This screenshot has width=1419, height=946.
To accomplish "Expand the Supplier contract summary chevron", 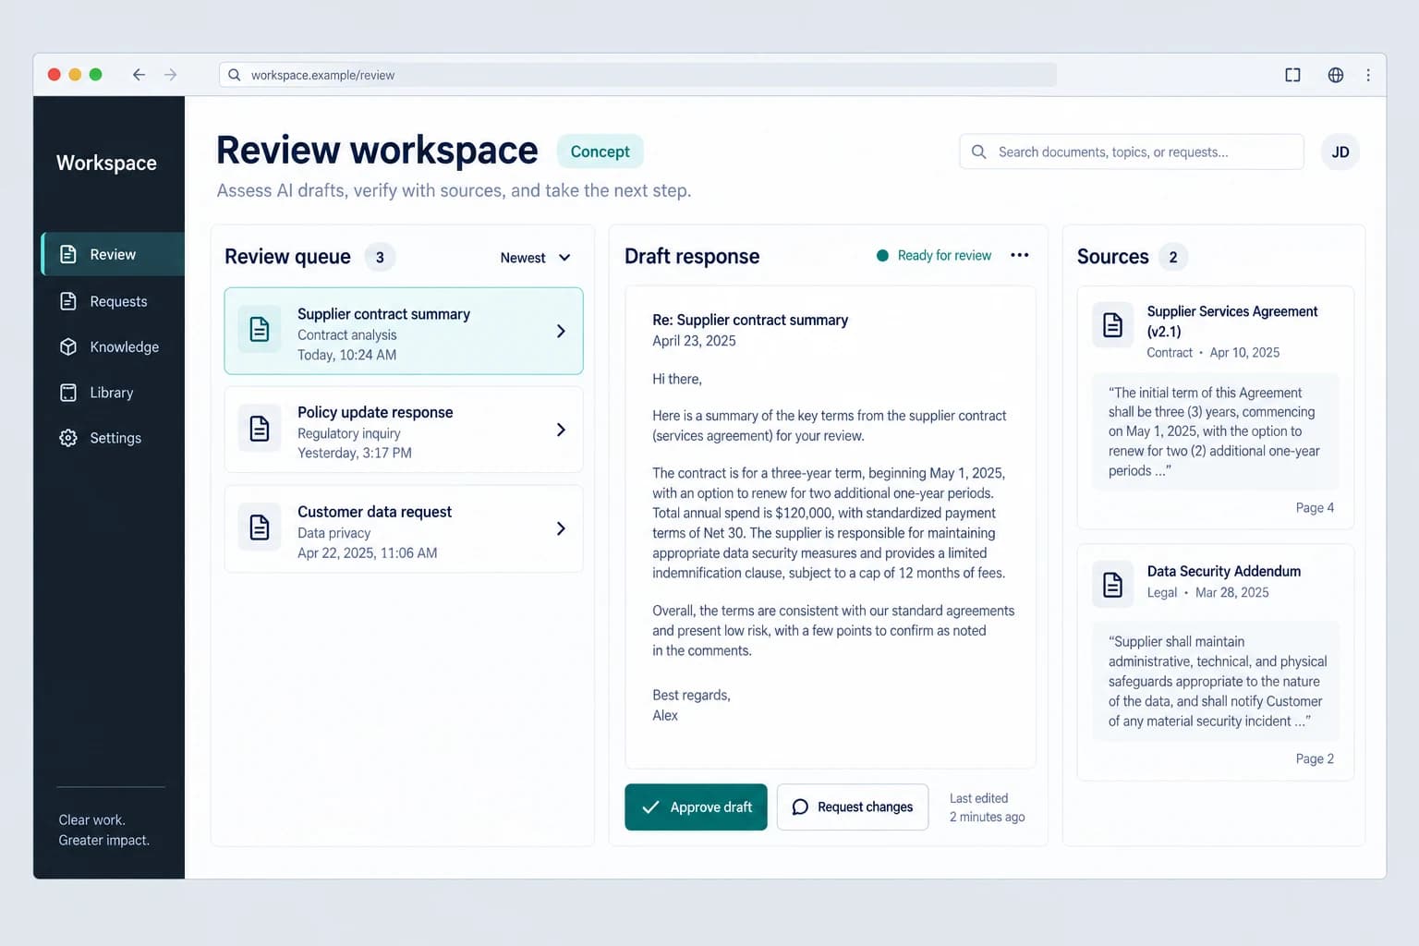I will coord(561,331).
